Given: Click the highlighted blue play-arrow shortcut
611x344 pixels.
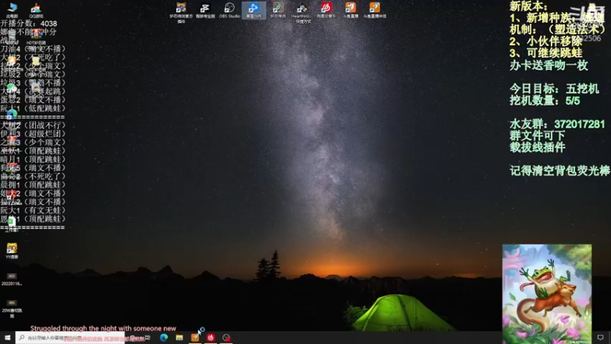Looking at the screenshot, I should click(x=254, y=10).
